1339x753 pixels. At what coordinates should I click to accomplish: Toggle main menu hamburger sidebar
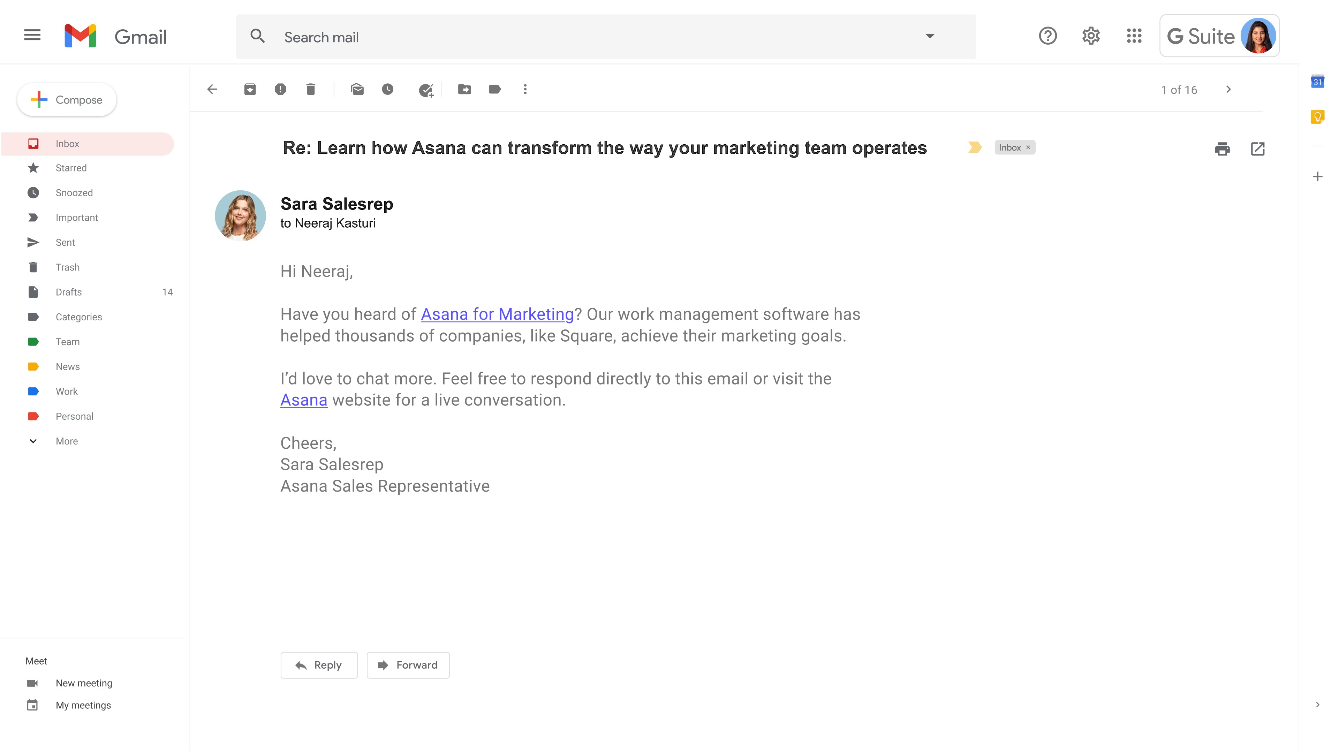pos(32,35)
